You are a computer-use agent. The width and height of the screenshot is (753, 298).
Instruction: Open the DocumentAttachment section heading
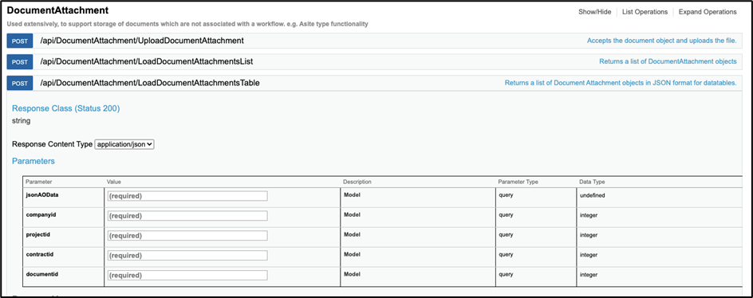coord(57,10)
